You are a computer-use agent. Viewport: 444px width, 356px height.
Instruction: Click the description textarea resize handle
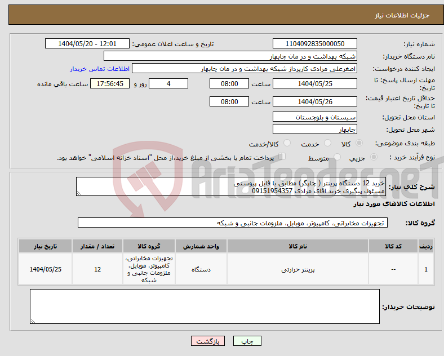pos(79,193)
